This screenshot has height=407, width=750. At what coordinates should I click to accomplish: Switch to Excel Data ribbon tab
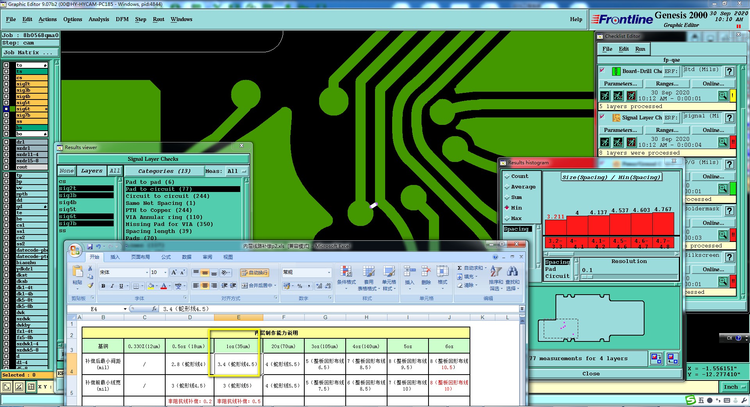187,257
